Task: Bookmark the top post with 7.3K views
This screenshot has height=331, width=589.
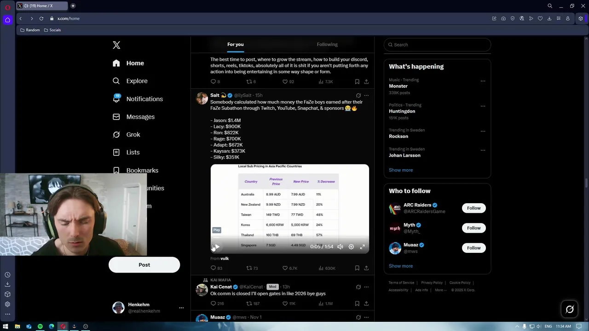Action: tap(357, 82)
